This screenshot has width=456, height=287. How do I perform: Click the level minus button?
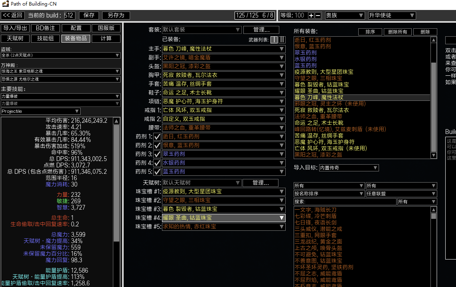pyautogui.click(x=318, y=16)
